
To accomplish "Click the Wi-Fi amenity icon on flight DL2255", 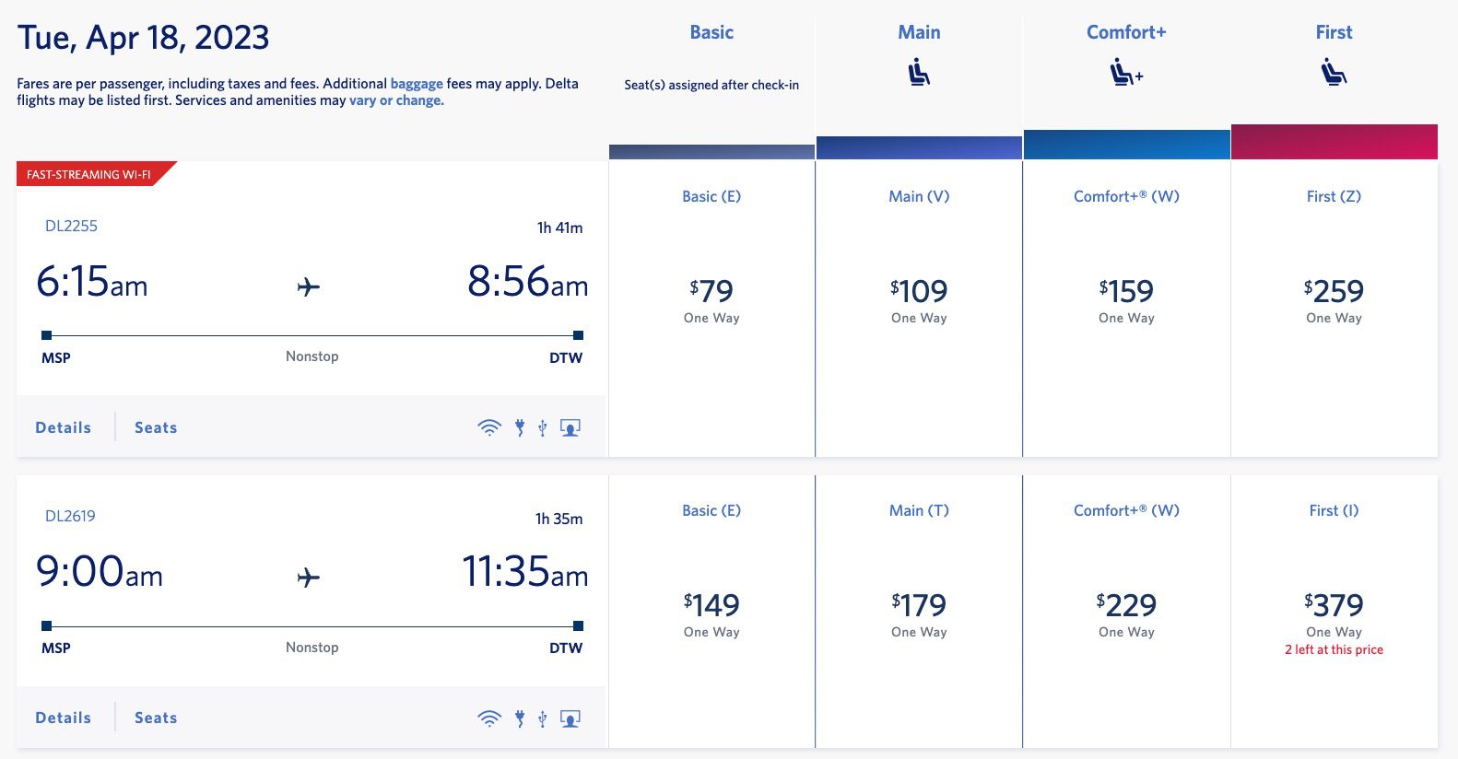I will point(488,426).
